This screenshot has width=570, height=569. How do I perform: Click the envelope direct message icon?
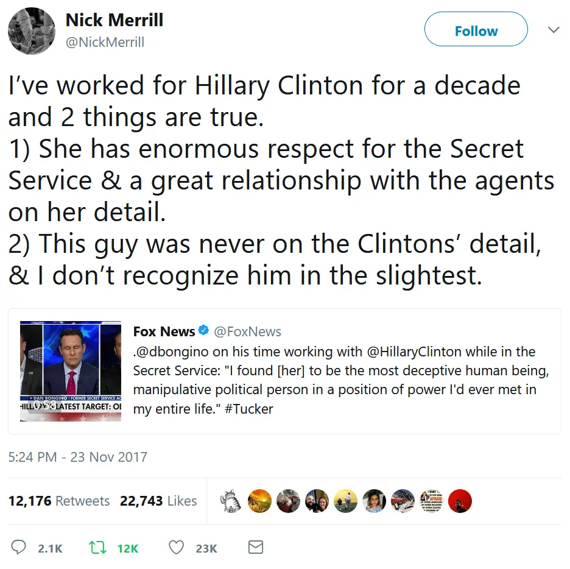[x=256, y=548]
